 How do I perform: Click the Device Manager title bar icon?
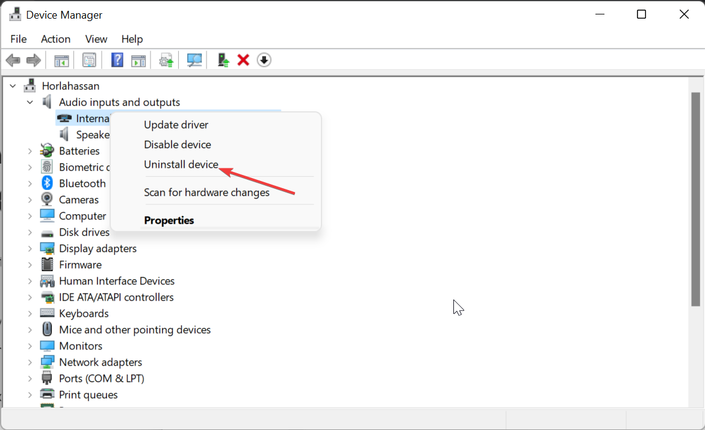click(x=15, y=14)
